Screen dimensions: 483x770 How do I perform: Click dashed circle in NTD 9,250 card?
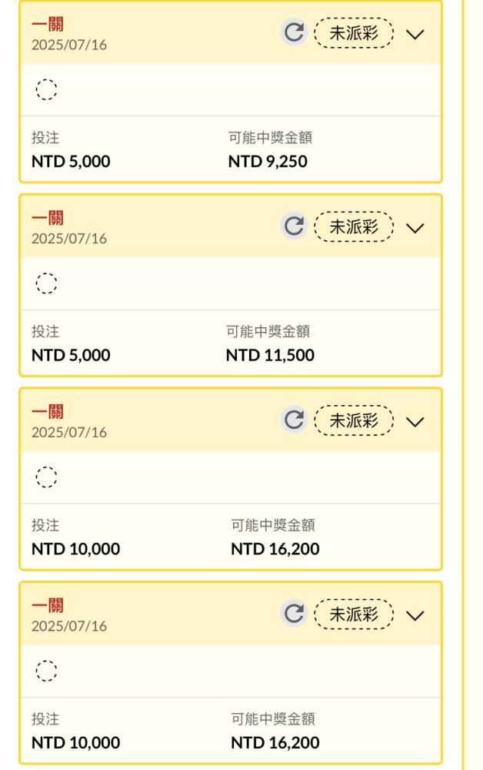[47, 89]
